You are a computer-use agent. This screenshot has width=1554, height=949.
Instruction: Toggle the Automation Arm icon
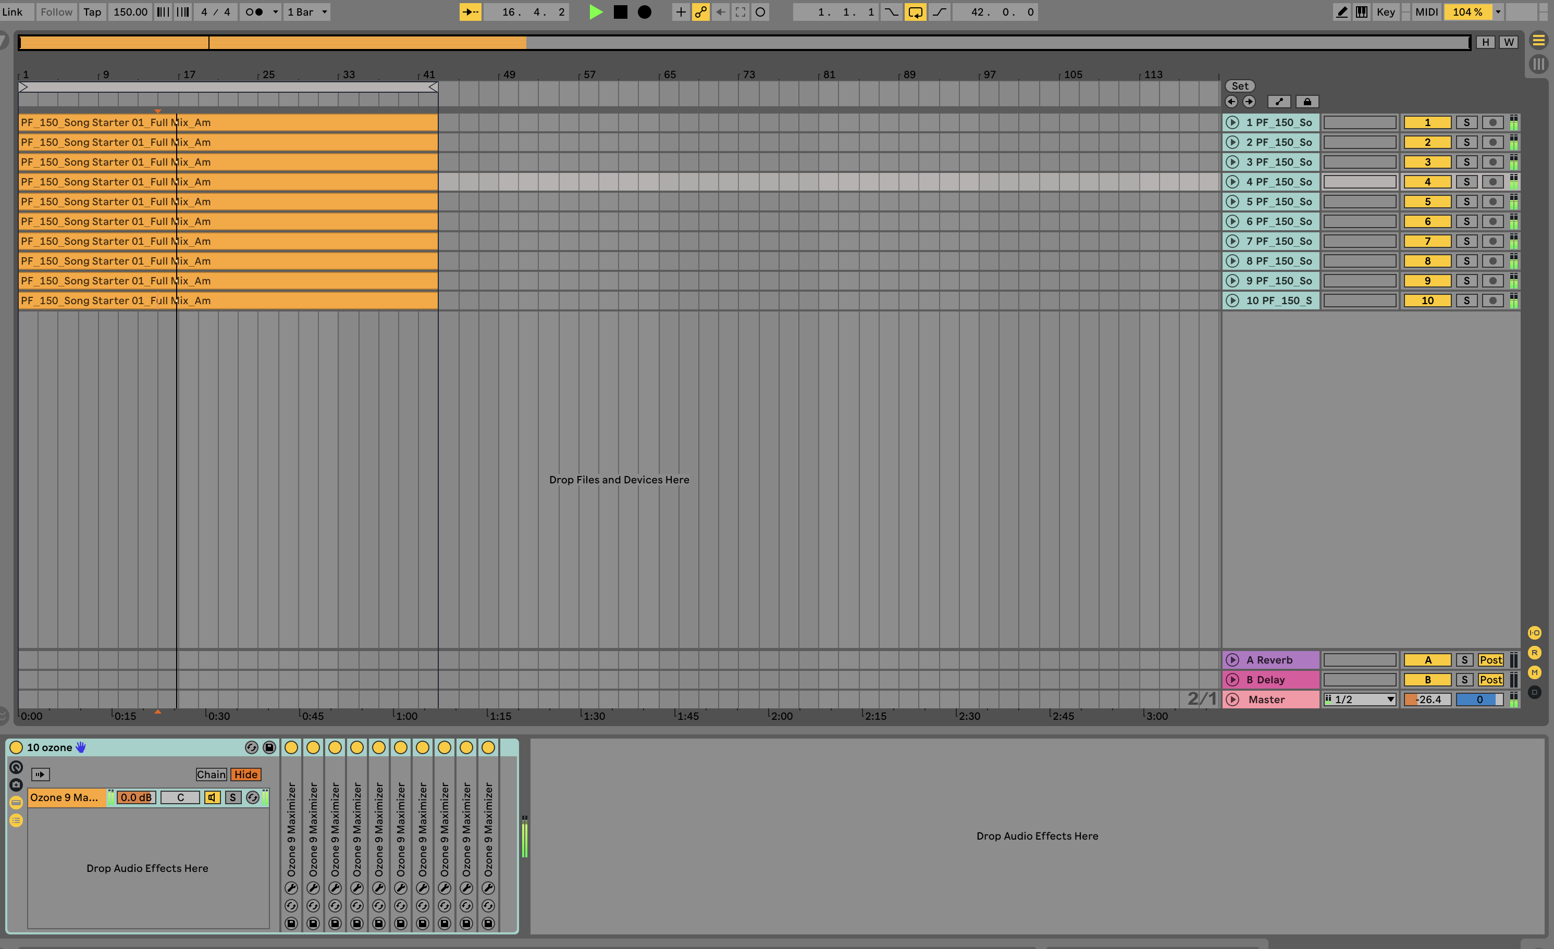[701, 12]
